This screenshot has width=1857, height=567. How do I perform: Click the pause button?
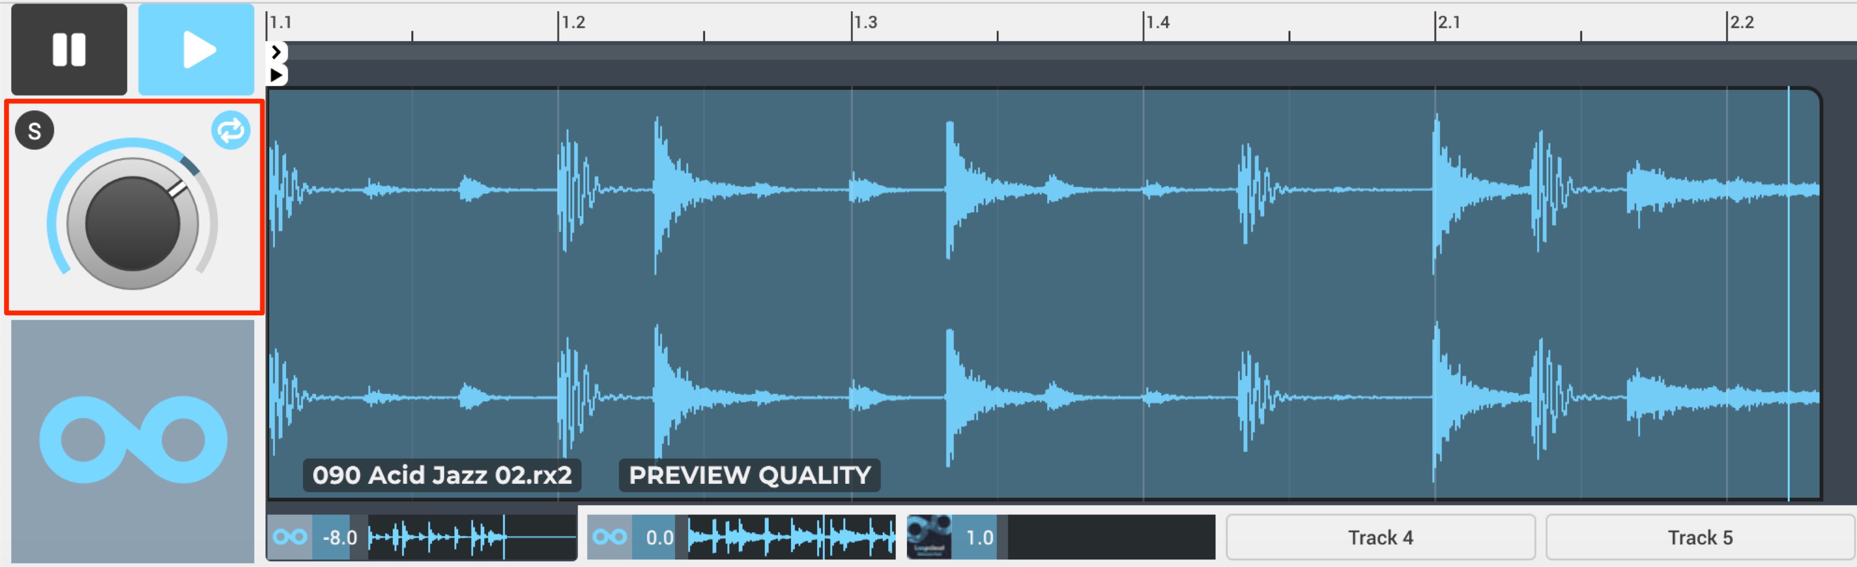coord(69,49)
